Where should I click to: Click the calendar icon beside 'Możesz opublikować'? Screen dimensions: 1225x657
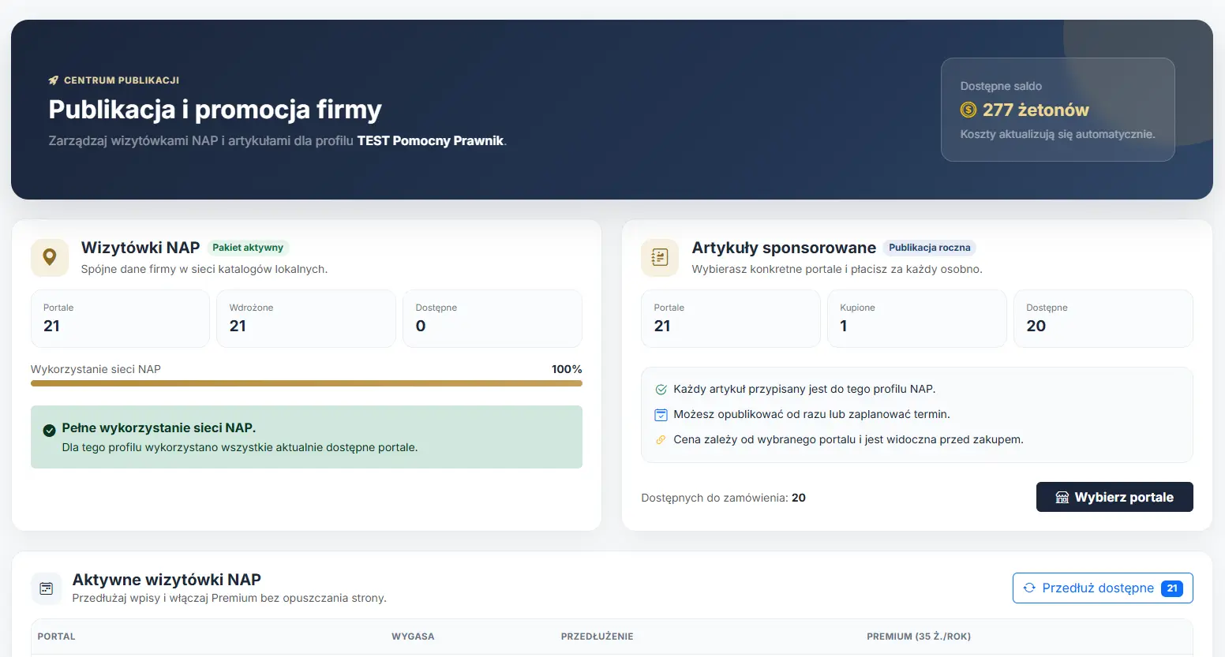point(661,414)
